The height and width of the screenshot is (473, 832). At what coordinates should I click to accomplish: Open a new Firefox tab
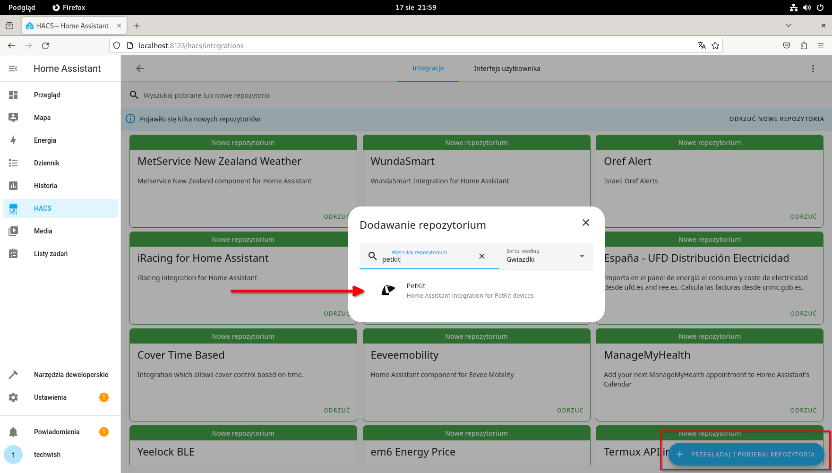tap(137, 26)
